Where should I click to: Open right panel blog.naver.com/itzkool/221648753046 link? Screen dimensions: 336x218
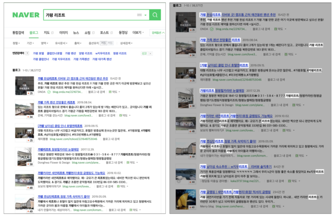point(237,80)
